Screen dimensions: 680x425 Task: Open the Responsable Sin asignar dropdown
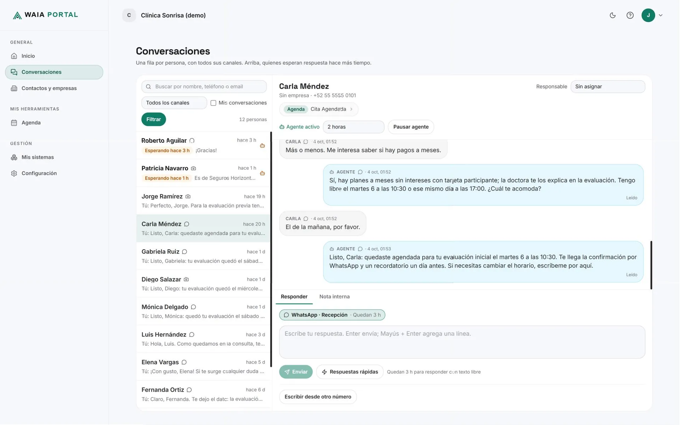[x=608, y=86]
